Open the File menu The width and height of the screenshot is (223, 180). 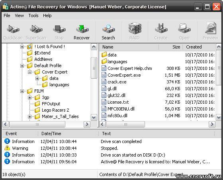click(x=7, y=15)
